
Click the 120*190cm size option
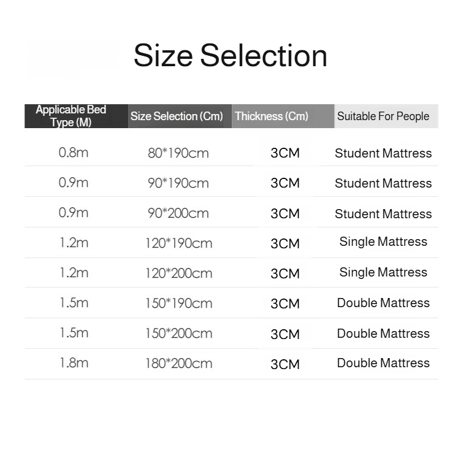[180, 243]
